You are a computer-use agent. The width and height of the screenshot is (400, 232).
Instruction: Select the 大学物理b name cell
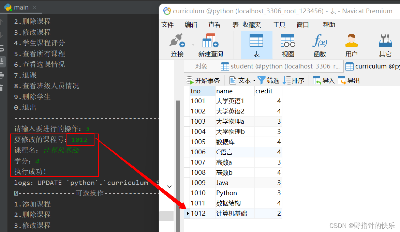(x=235, y=132)
